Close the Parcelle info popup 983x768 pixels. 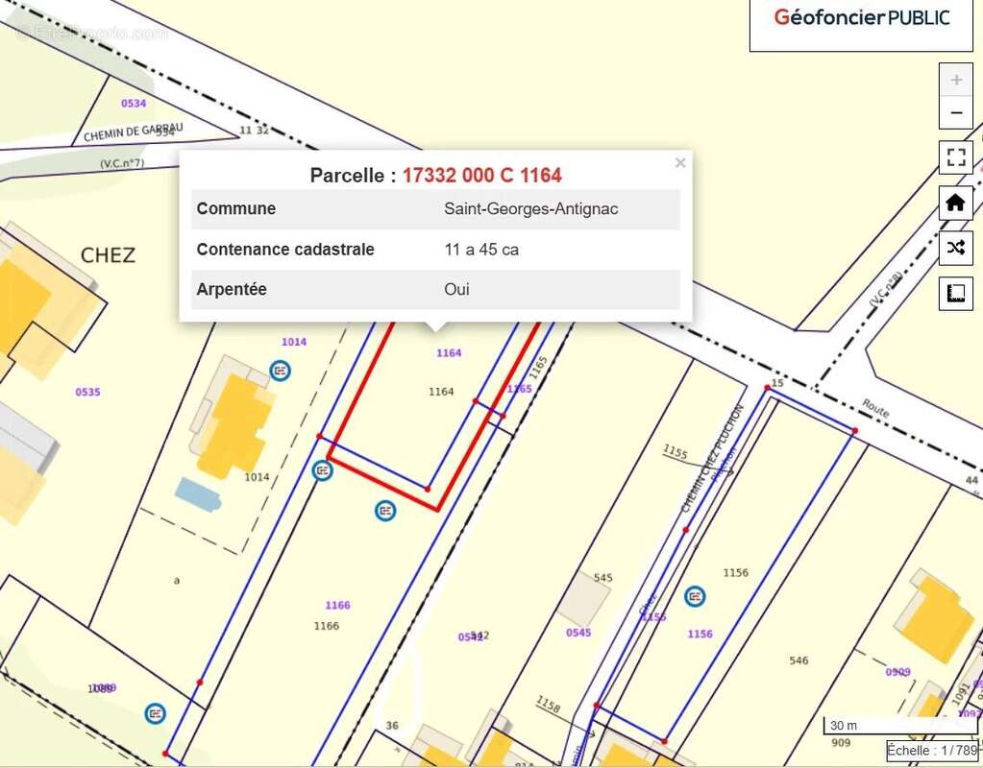tap(680, 163)
